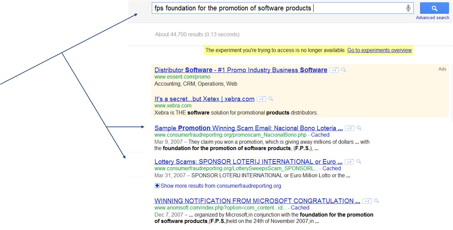Click the blue magnifier search button
The image size is (453, 230).
[x=434, y=8]
